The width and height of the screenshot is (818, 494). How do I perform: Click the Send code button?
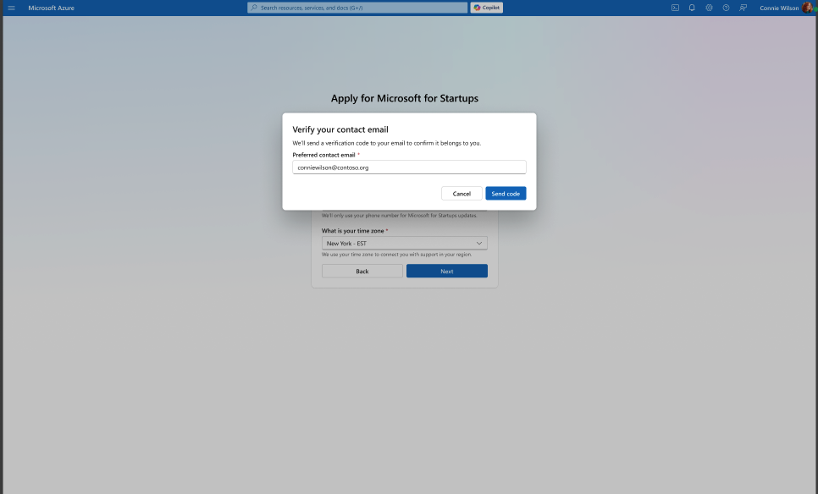coord(506,194)
